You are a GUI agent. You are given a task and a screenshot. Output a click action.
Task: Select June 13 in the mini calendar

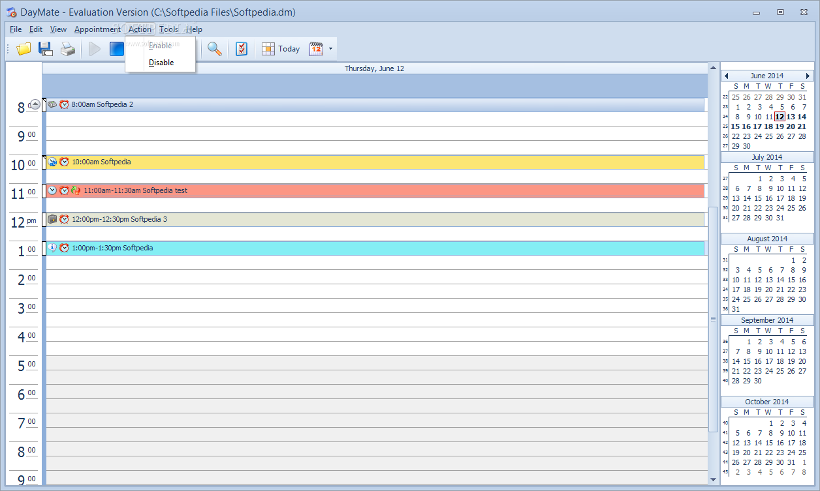[x=791, y=117]
